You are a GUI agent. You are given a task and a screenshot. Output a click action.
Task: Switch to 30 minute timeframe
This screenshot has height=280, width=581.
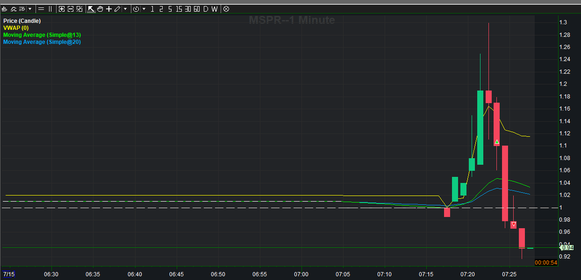pos(188,9)
